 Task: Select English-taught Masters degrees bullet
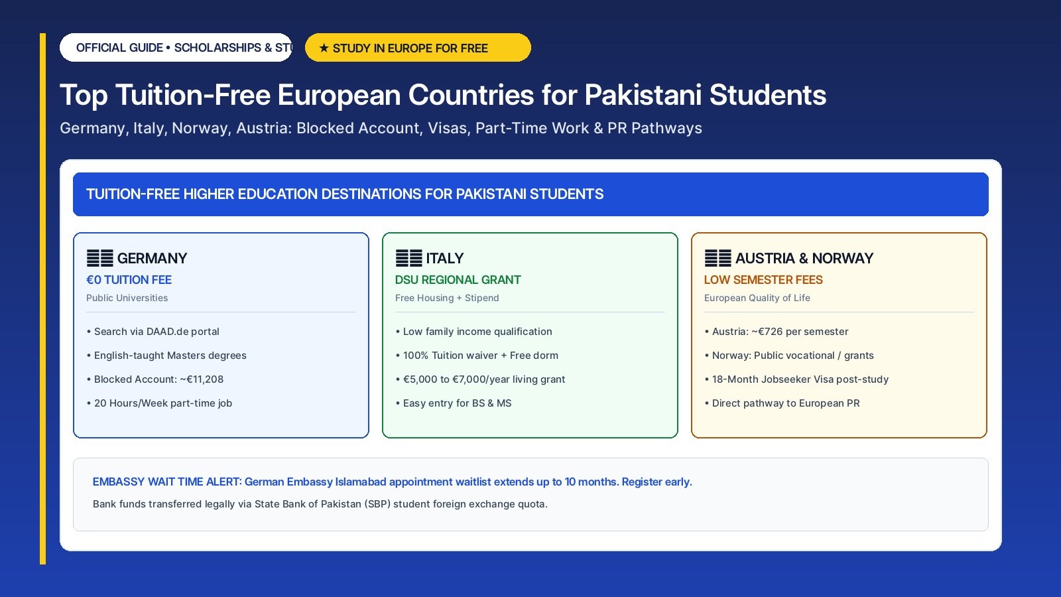(166, 356)
